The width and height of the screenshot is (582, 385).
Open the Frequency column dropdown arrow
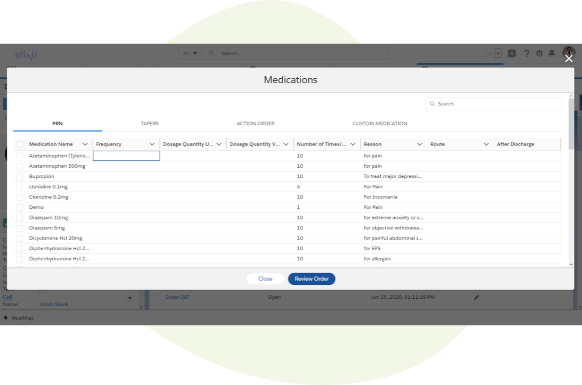tap(152, 144)
